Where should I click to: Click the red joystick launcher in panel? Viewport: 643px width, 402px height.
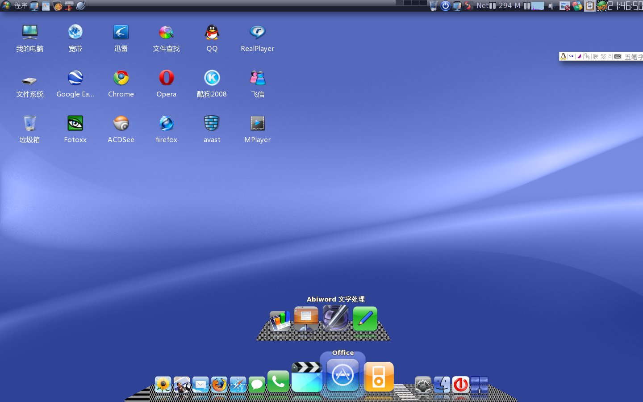69,6
